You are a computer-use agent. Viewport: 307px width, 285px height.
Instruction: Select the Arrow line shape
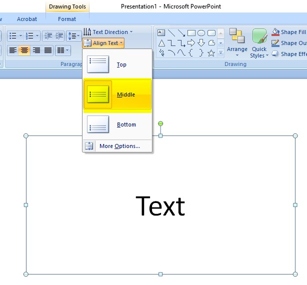point(181,33)
